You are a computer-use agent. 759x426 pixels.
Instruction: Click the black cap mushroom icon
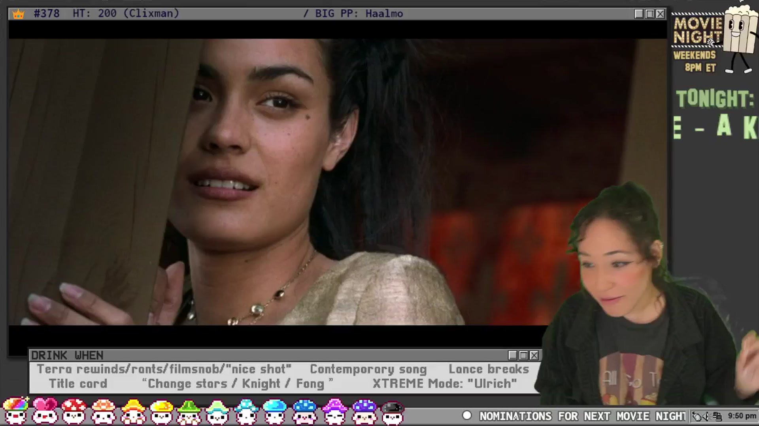393,412
